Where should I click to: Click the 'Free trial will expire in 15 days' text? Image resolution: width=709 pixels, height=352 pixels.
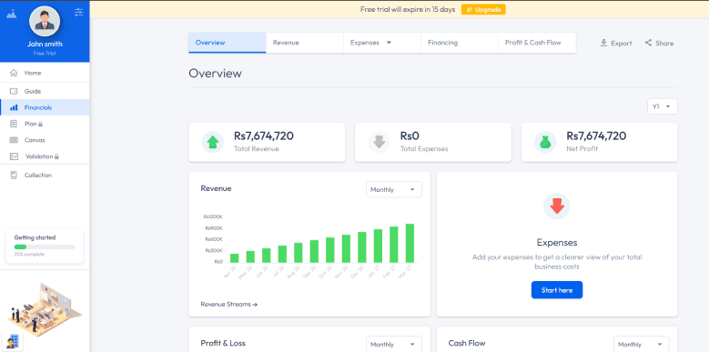point(408,9)
